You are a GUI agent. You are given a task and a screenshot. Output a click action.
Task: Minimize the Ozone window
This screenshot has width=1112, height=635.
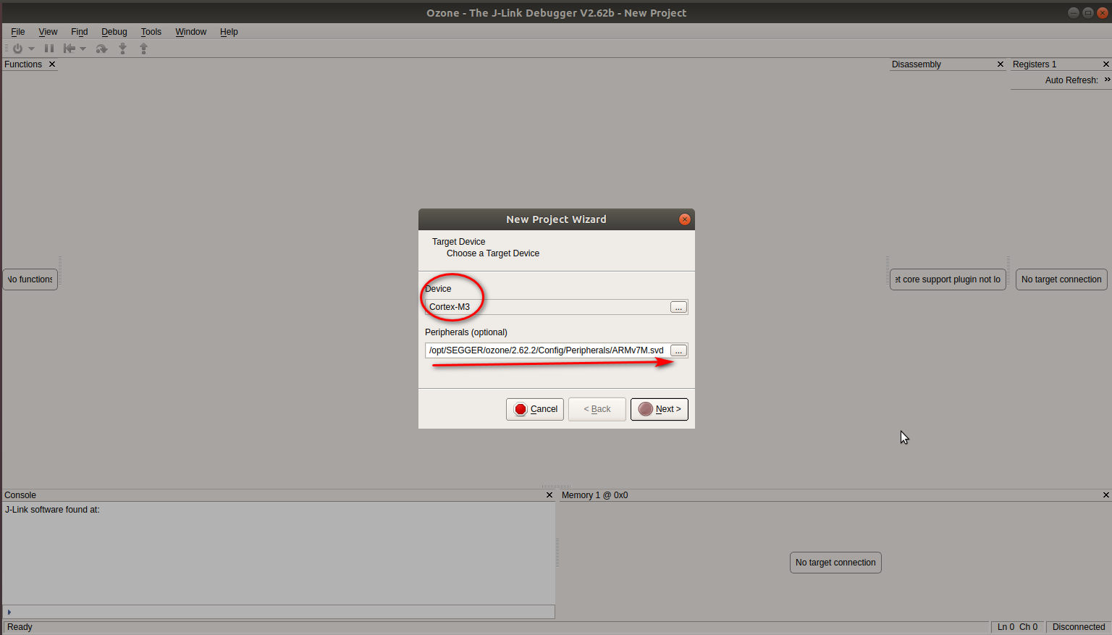pyautogui.click(x=1074, y=13)
